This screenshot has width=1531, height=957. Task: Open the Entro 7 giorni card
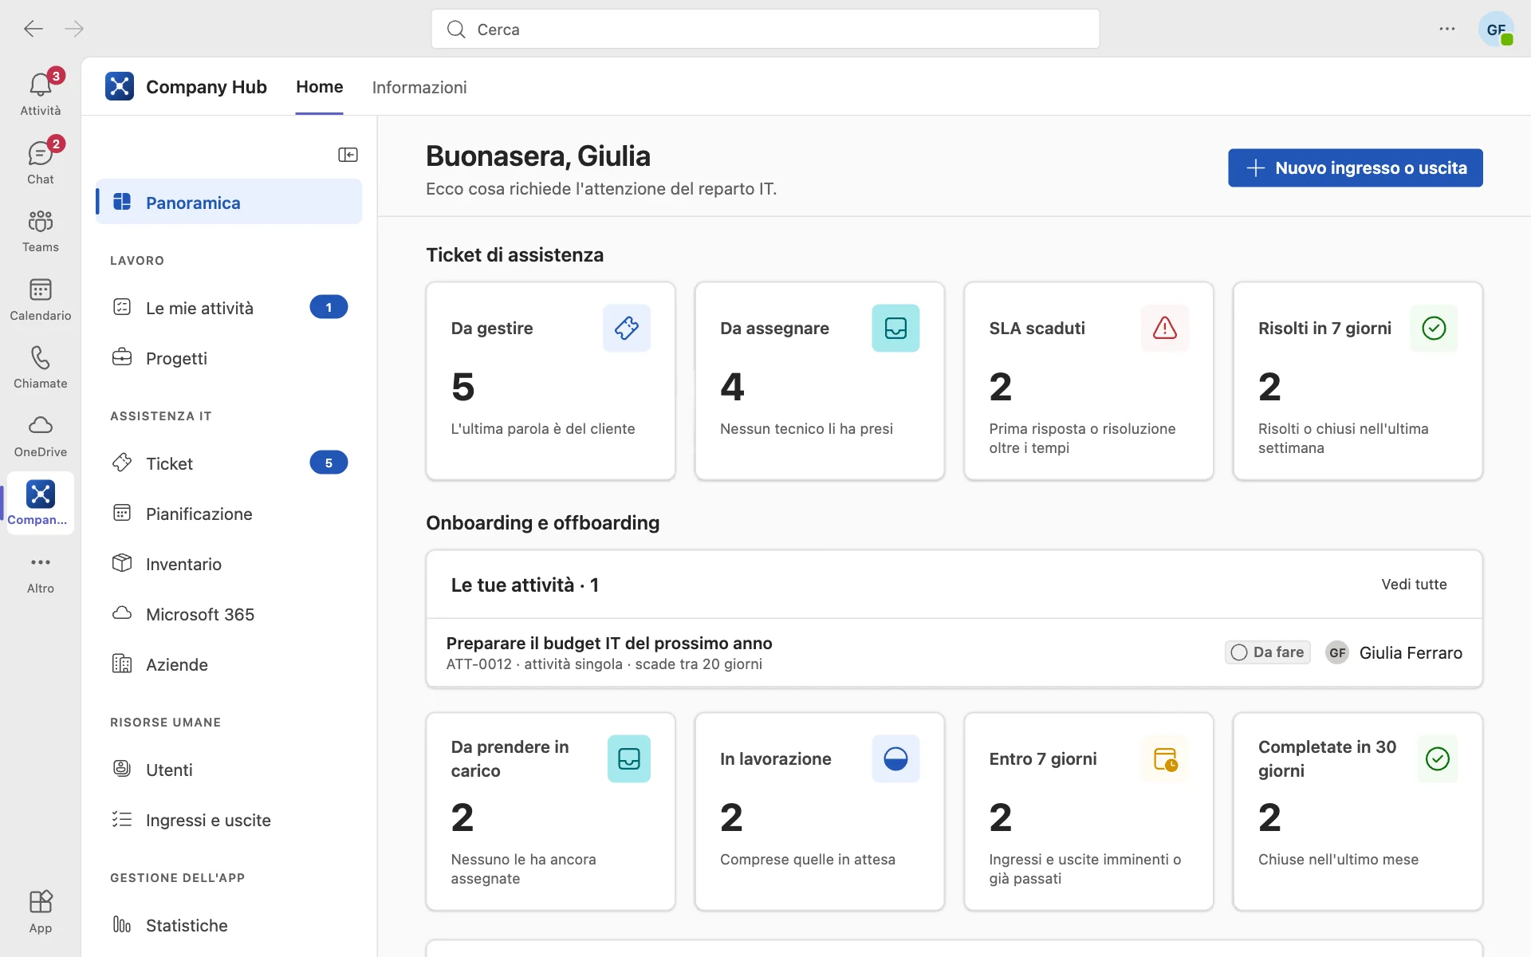(1088, 812)
